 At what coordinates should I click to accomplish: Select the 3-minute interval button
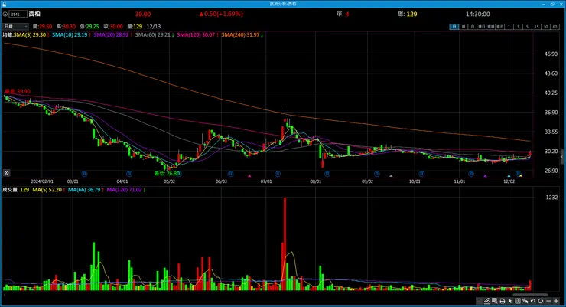[x=519, y=27]
